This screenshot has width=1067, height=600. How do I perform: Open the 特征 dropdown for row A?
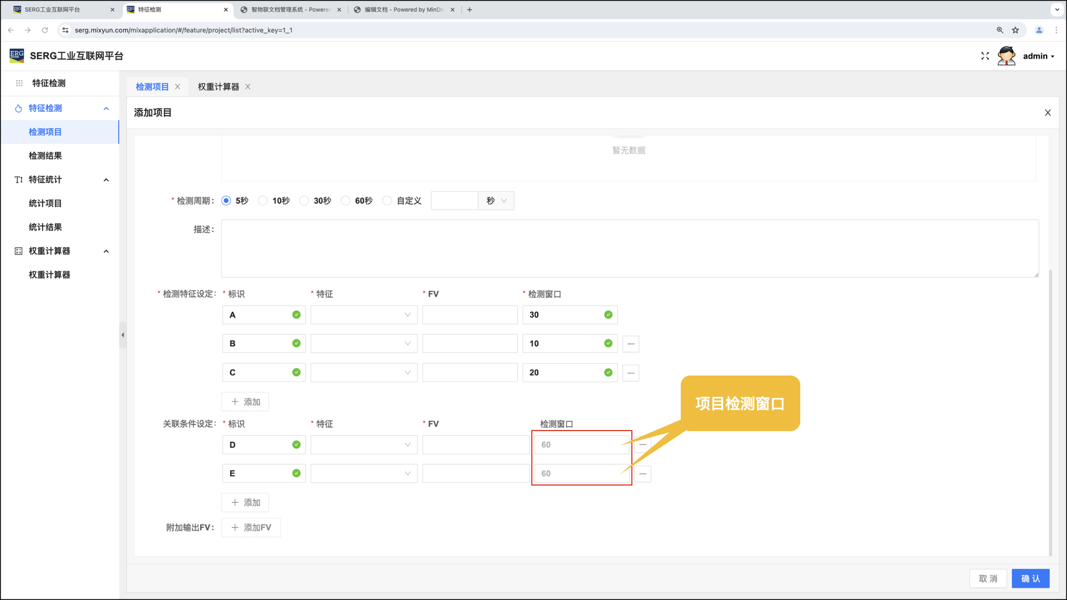tap(364, 315)
